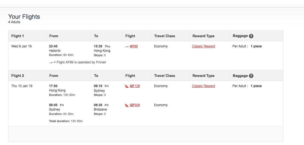304x145 pixels.
Task: Select the Flight 1 header cell
Action: pyautogui.click(x=18, y=36)
